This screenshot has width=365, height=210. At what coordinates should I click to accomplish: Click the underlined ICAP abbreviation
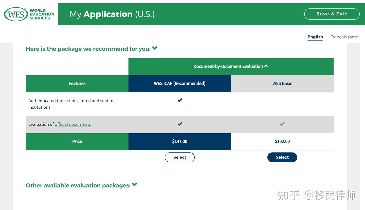pyautogui.click(x=168, y=84)
